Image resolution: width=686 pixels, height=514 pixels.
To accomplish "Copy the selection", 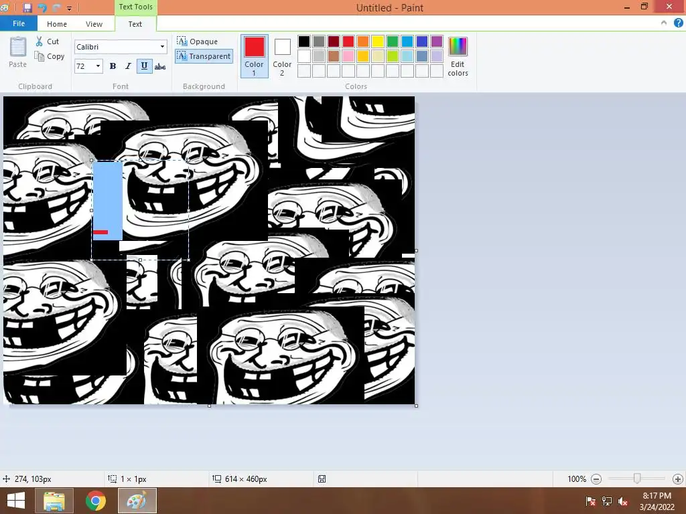I will (50, 56).
